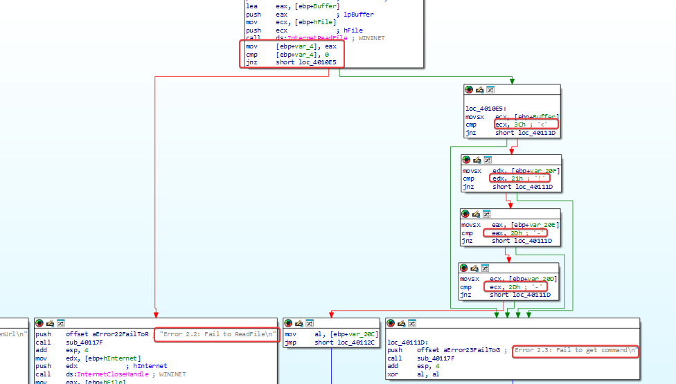Click 'jnz short loc_40111D' under 'cmp eax, 2Dh'
676x384 pixels.
506,241
